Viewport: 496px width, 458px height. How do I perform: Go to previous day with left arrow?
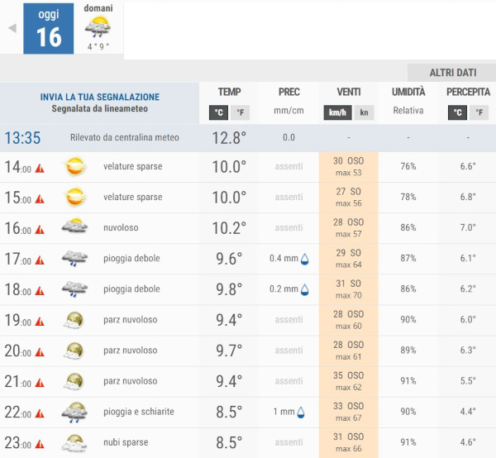coord(12,28)
